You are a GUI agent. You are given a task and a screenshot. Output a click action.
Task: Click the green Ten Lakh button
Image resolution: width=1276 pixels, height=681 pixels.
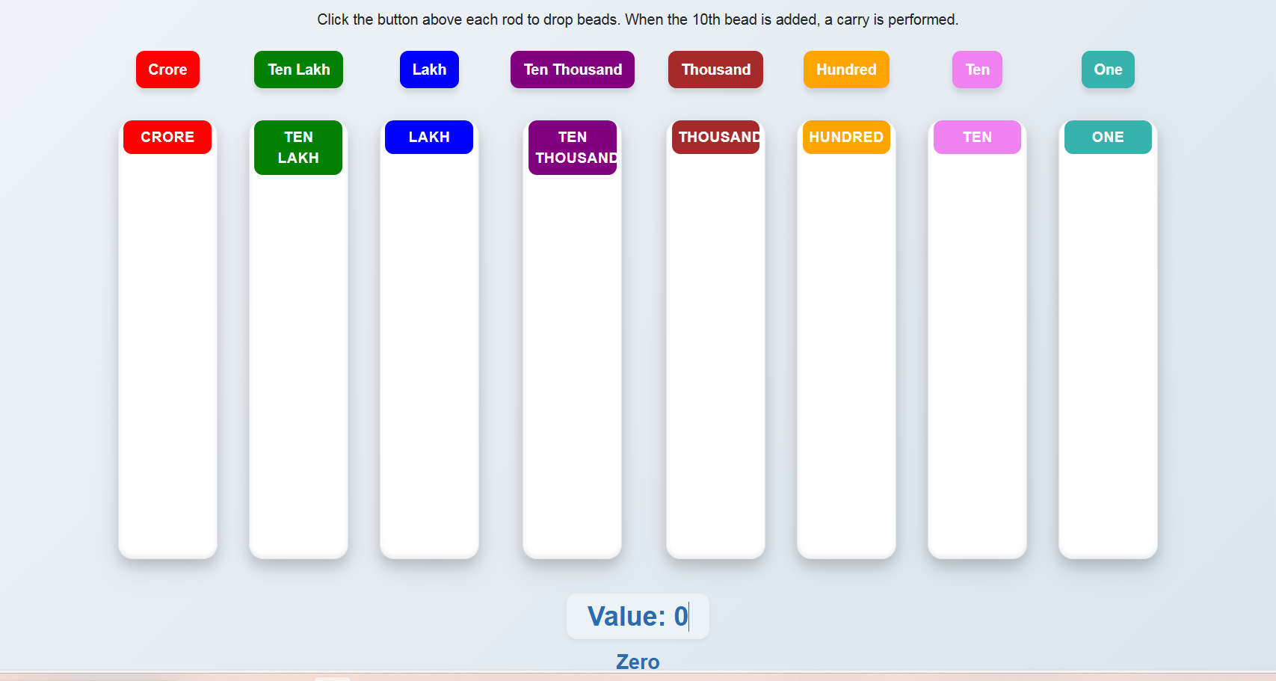click(298, 70)
